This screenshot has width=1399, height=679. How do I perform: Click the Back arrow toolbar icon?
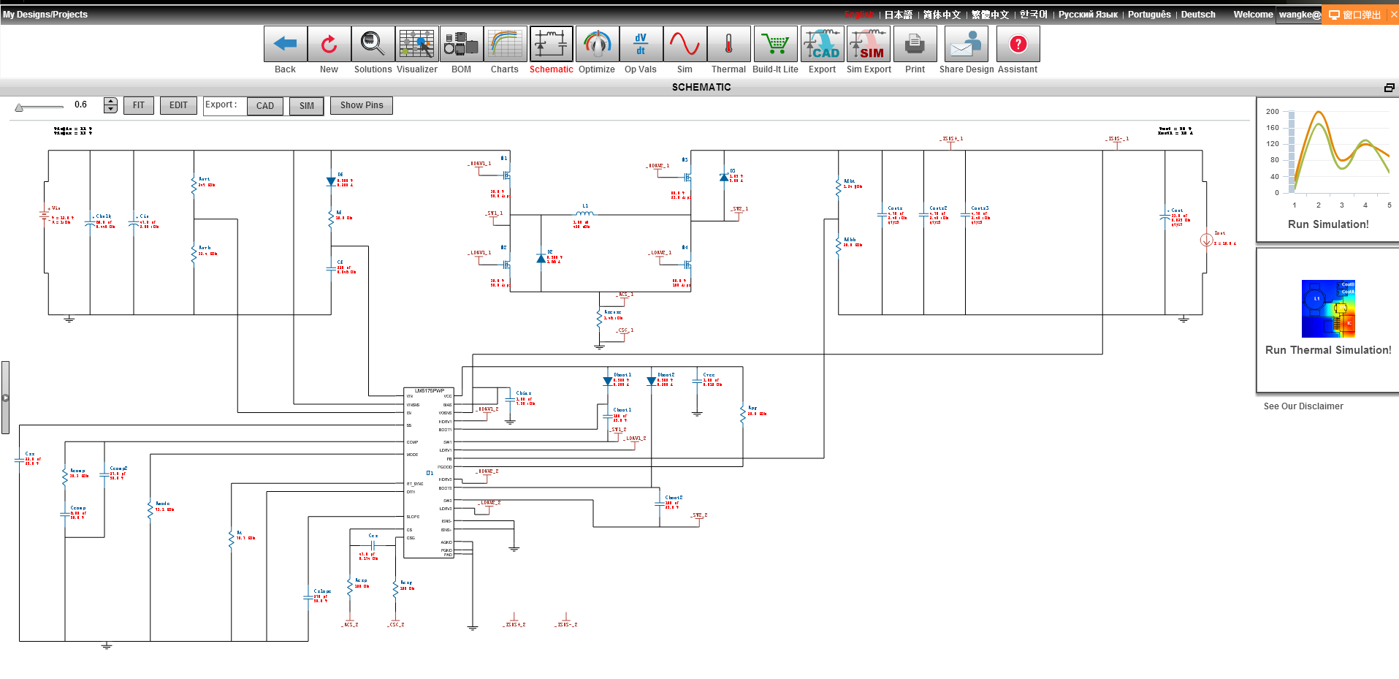(x=285, y=45)
